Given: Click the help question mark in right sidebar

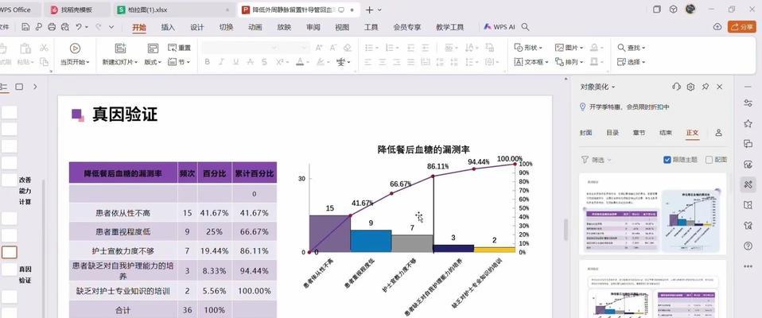Looking at the screenshot, I should pos(748,246).
